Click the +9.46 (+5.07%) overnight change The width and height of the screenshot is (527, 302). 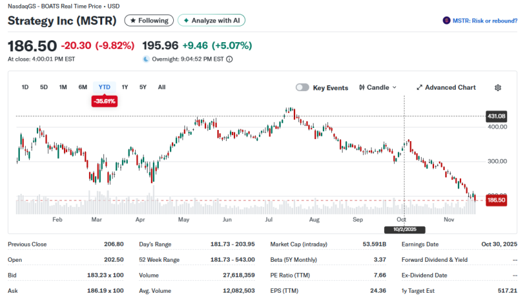(217, 45)
